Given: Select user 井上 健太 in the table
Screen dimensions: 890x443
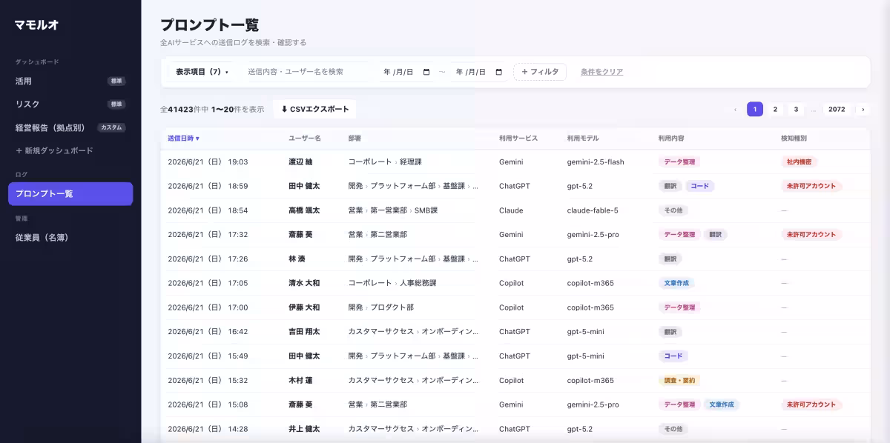Looking at the screenshot, I should coord(305,429).
